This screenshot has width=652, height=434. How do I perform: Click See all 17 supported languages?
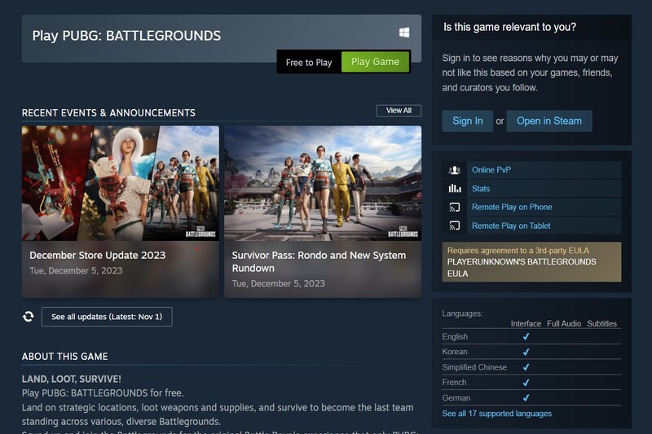[497, 414]
